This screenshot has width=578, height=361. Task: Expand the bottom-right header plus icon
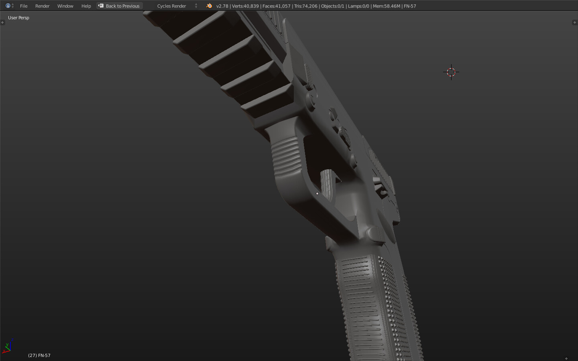pyautogui.click(x=566, y=359)
